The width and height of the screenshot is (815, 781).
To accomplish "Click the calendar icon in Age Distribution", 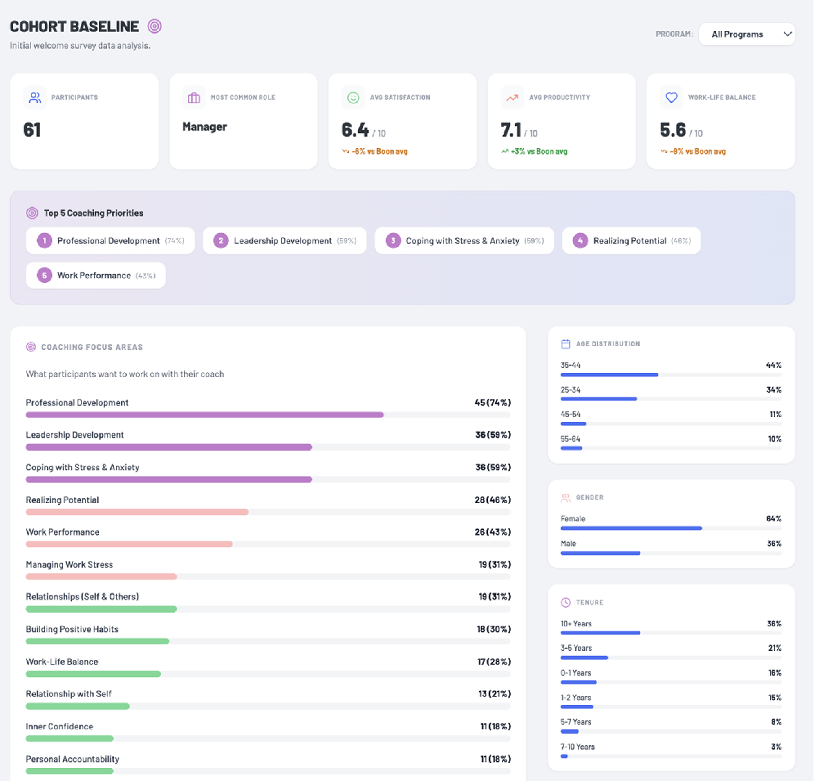I will (x=566, y=344).
